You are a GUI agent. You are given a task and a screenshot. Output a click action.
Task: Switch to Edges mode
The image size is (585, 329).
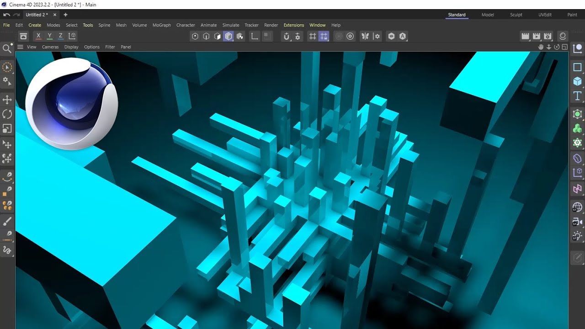pos(206,36)
